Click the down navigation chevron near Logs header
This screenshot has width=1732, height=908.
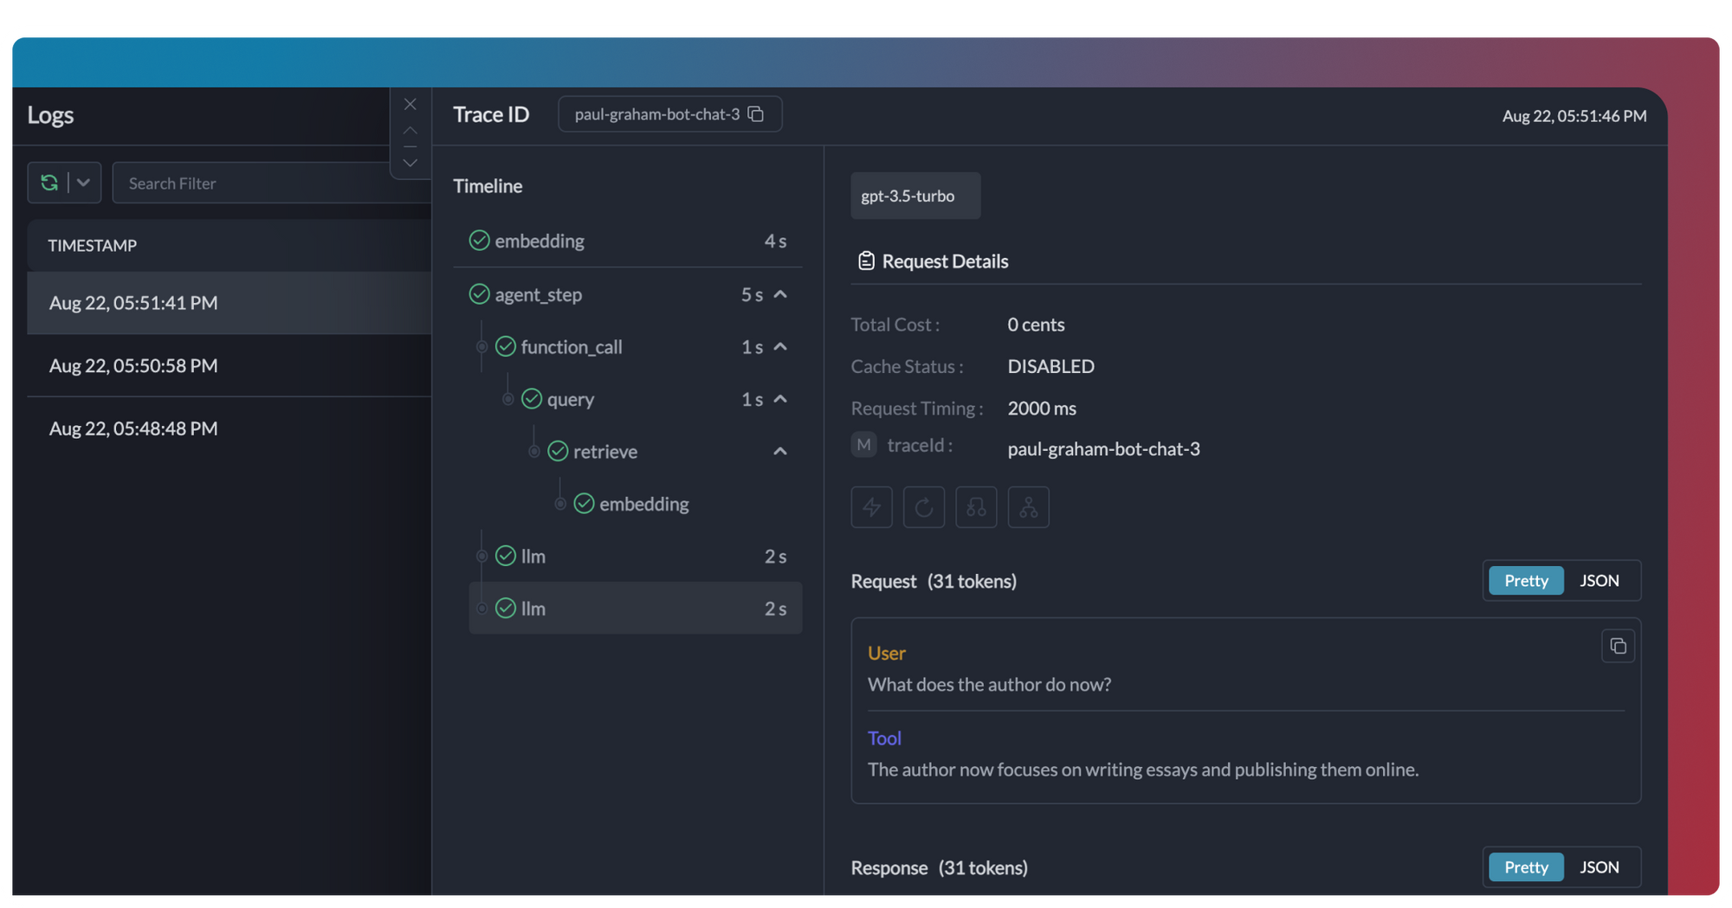(410, 161)
